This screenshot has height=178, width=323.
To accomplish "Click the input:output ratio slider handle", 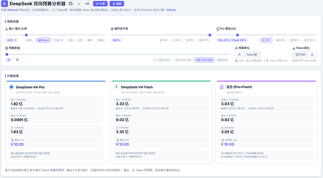I will pos(26,35).
